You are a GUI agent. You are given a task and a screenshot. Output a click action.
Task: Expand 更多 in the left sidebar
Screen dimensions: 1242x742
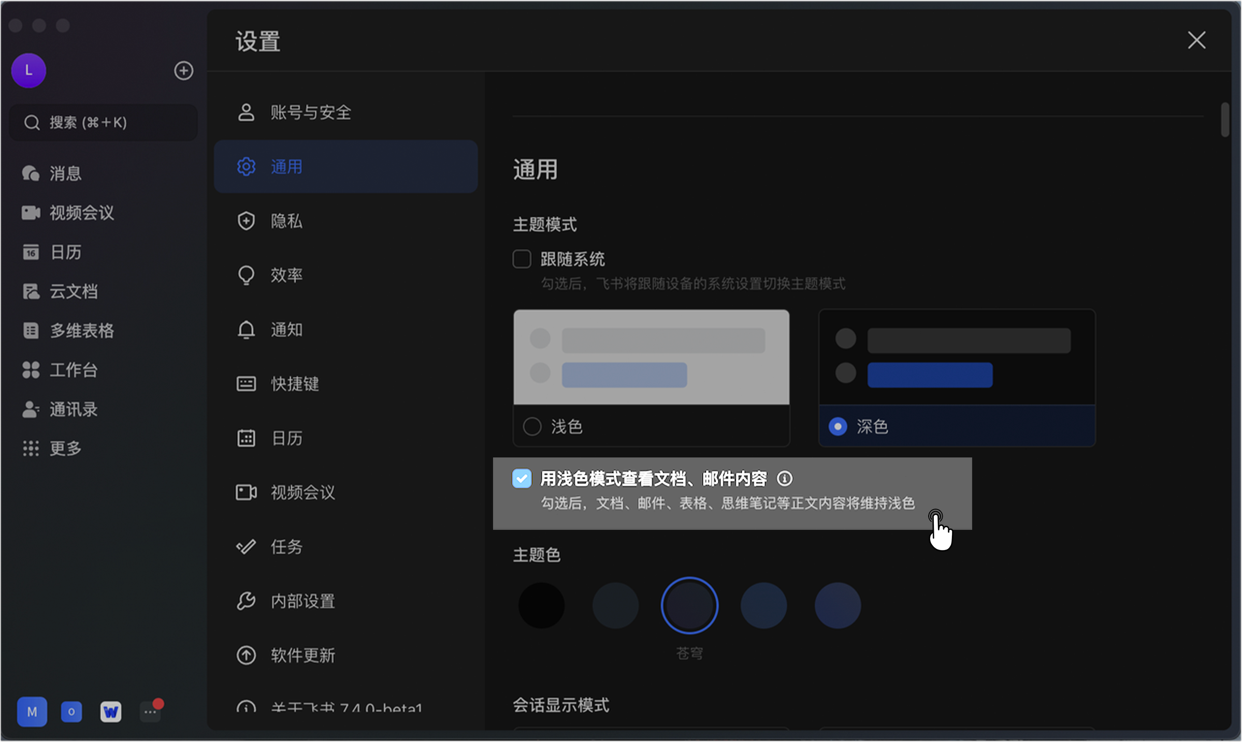click(64, 449)
